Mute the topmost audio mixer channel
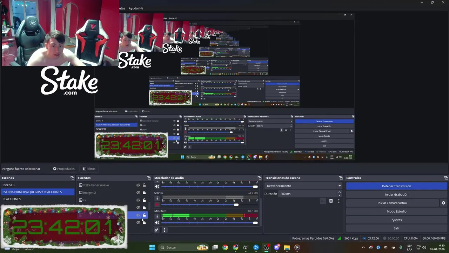449x253 pixels. pyautogui.click(x=157, y=186)
